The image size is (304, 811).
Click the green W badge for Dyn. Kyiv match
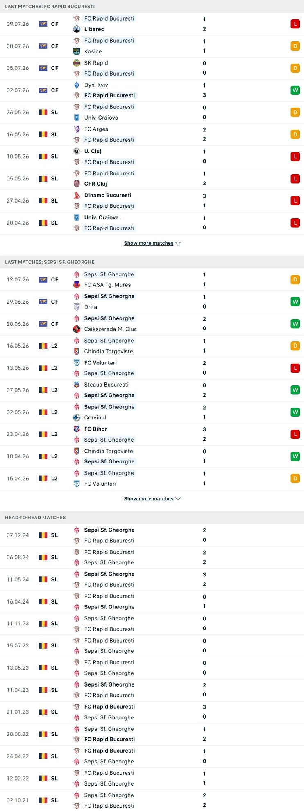(x=295, y=90)
